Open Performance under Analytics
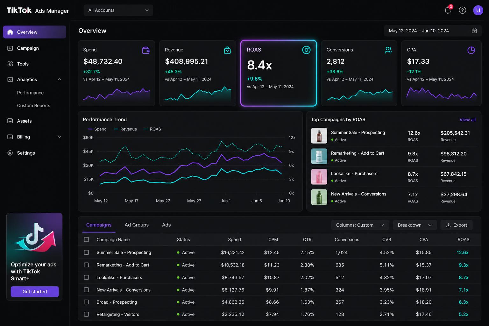Screen dimensions: 489x326 click(30, 93)
